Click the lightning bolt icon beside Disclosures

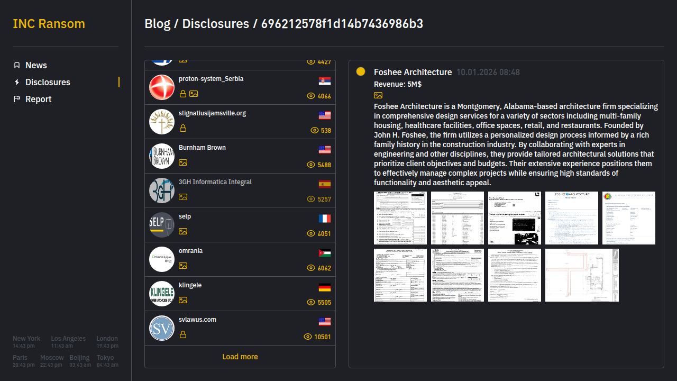coord(17,82)
